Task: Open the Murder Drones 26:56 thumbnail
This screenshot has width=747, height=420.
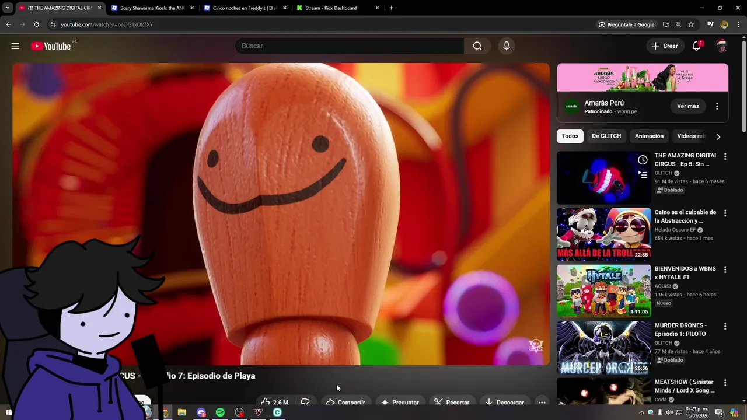Action: pos(604,348)
